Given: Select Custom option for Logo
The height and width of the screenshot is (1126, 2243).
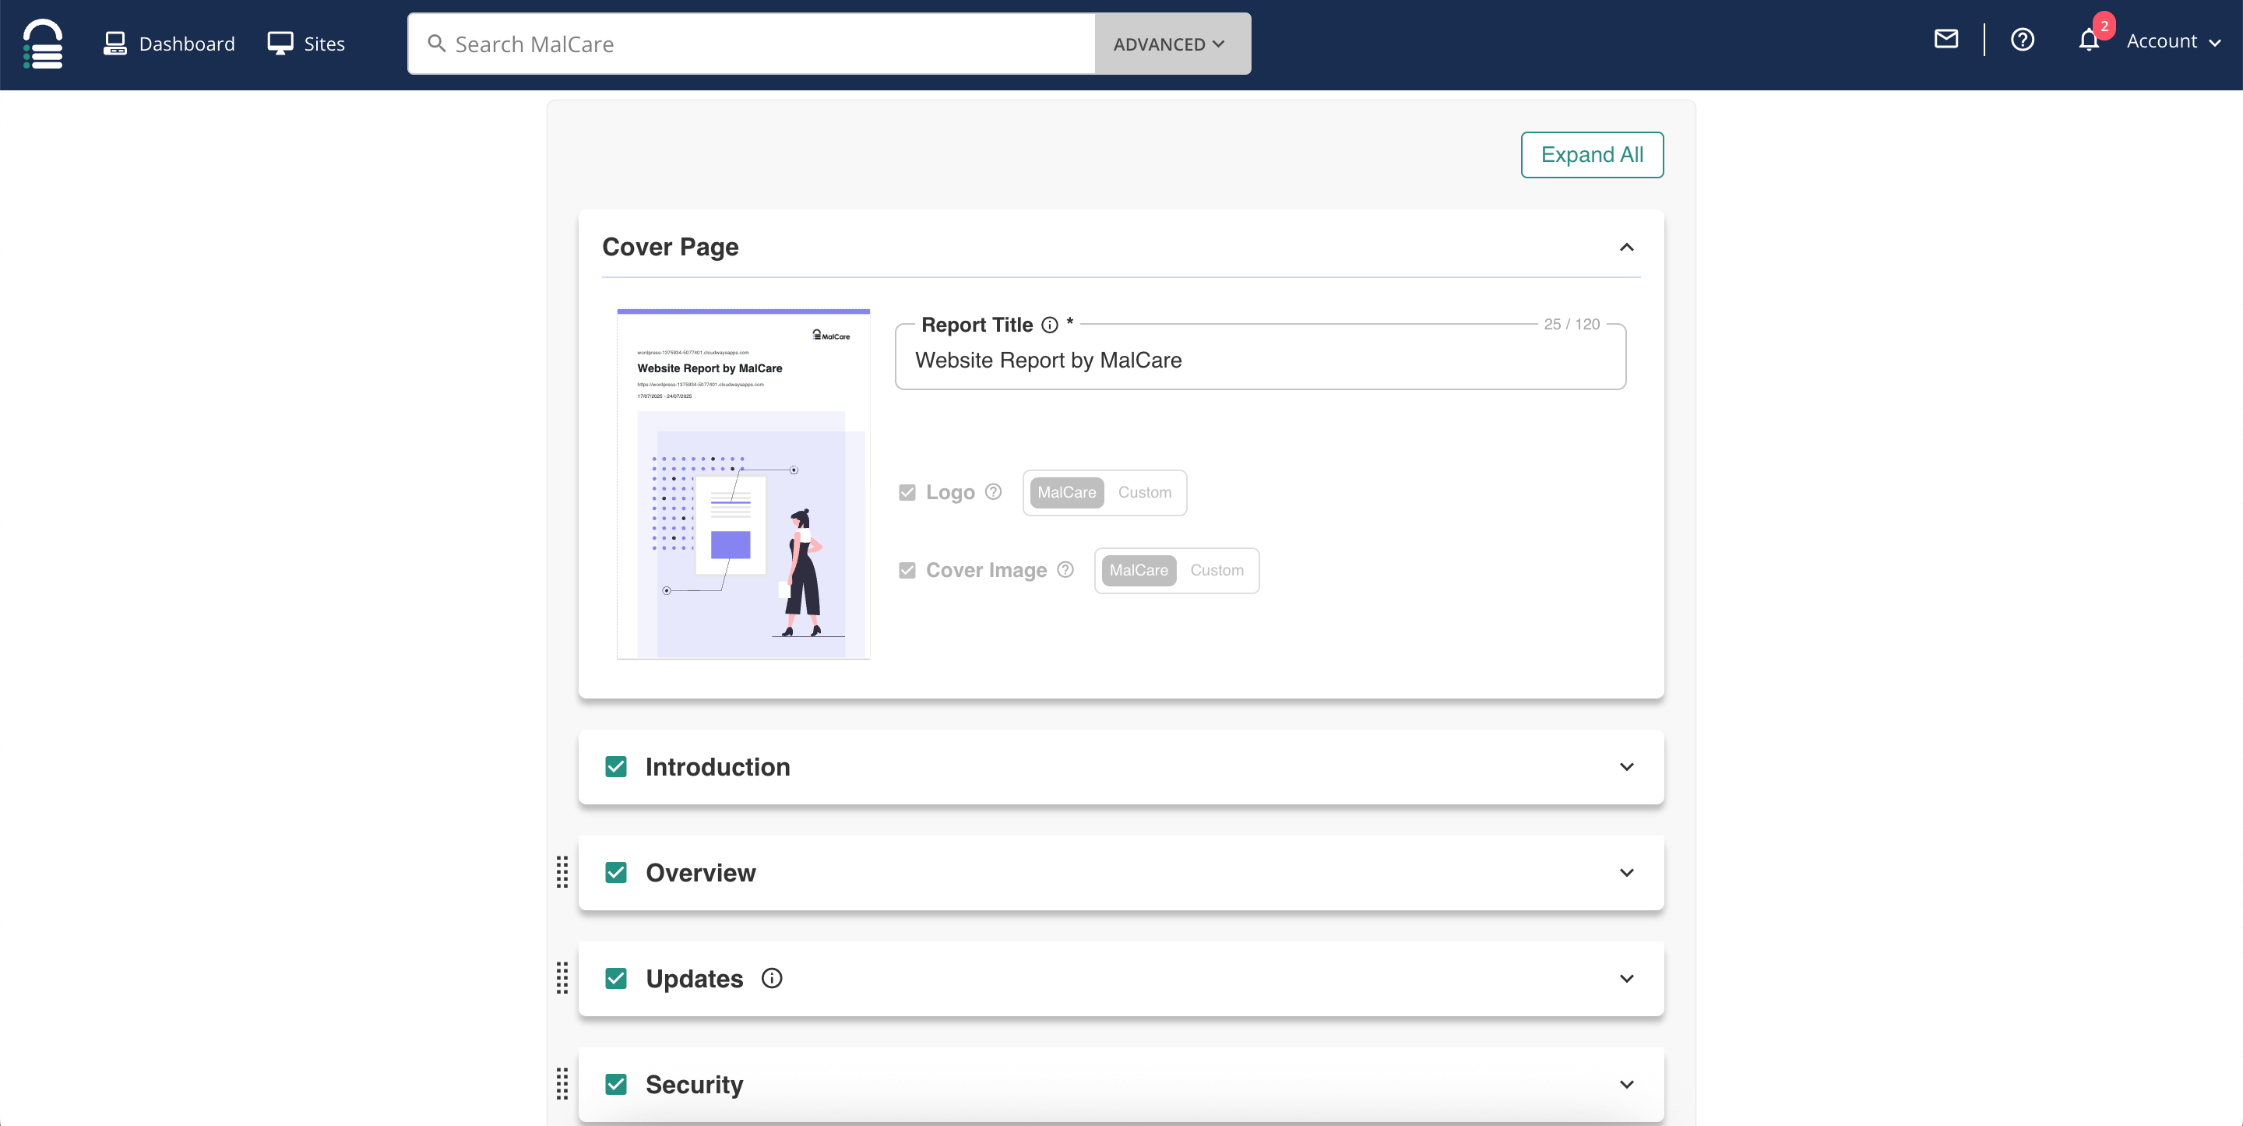Looking at the screenshot, I should [1144, 493].
